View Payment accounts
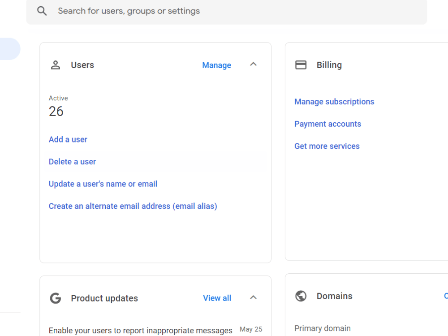 pos(327,124)
